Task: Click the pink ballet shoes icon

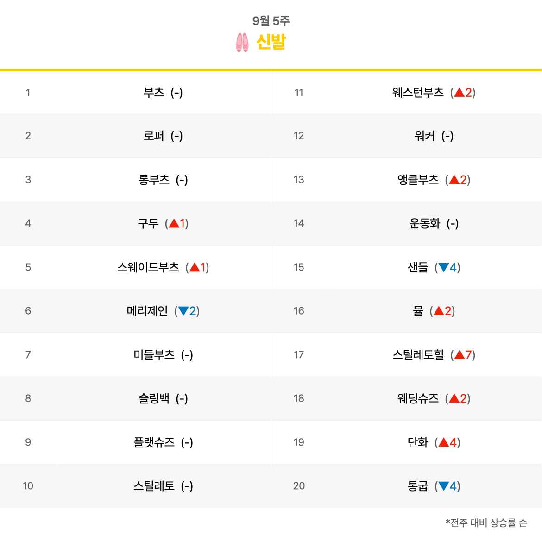Action: 242,42
